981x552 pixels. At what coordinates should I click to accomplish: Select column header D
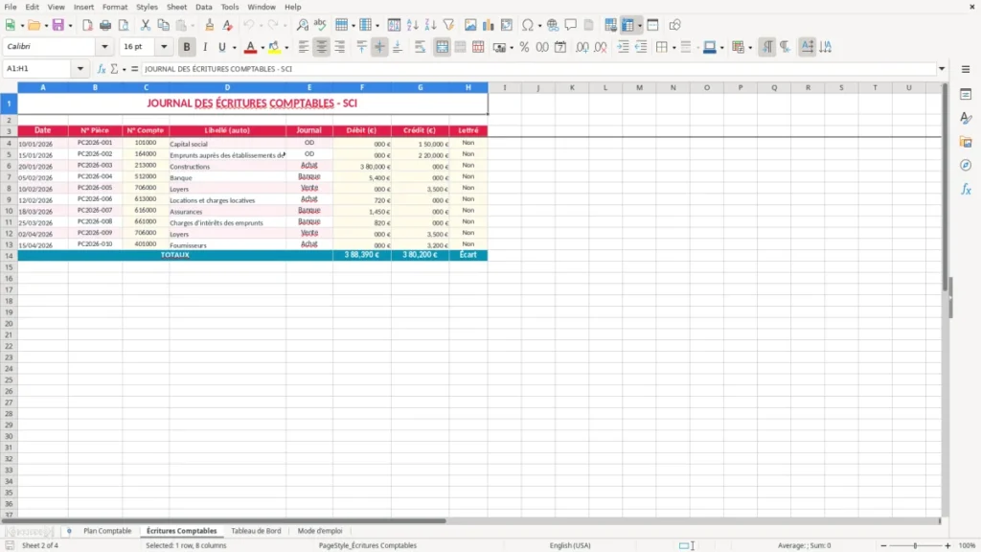(227, 87)
